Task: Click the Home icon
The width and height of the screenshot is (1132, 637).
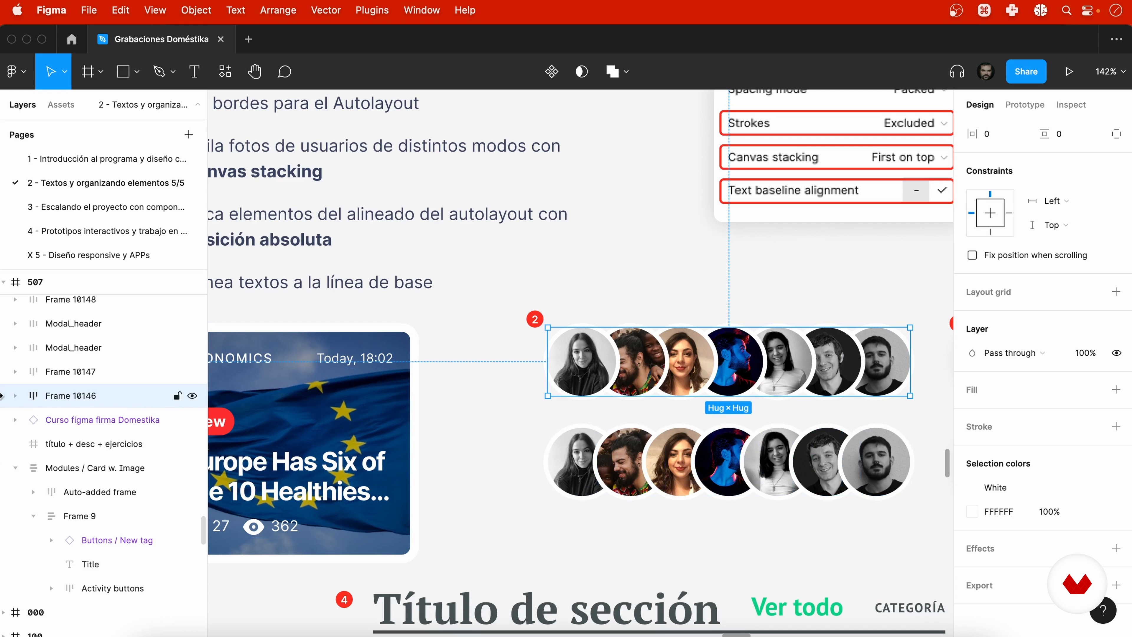Action: (72, 39)
